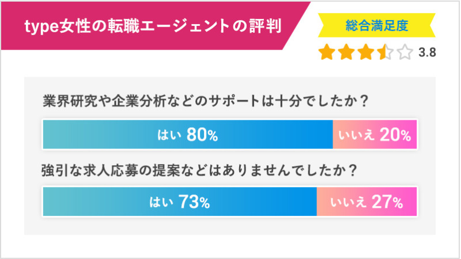Click the question about 業界研究や企業分析 support

click(x=206, y=101)
